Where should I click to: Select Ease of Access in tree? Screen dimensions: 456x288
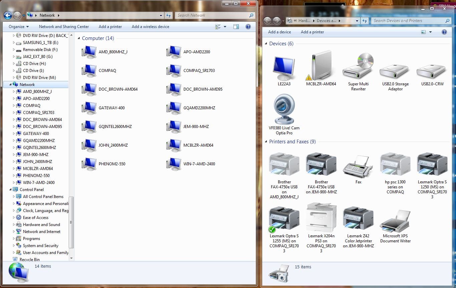[35, 218]
